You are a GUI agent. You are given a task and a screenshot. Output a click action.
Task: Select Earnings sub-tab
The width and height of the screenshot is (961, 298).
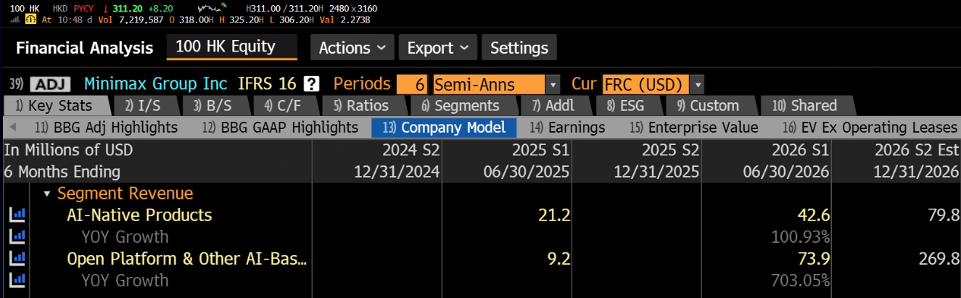[x=567, y=128]
